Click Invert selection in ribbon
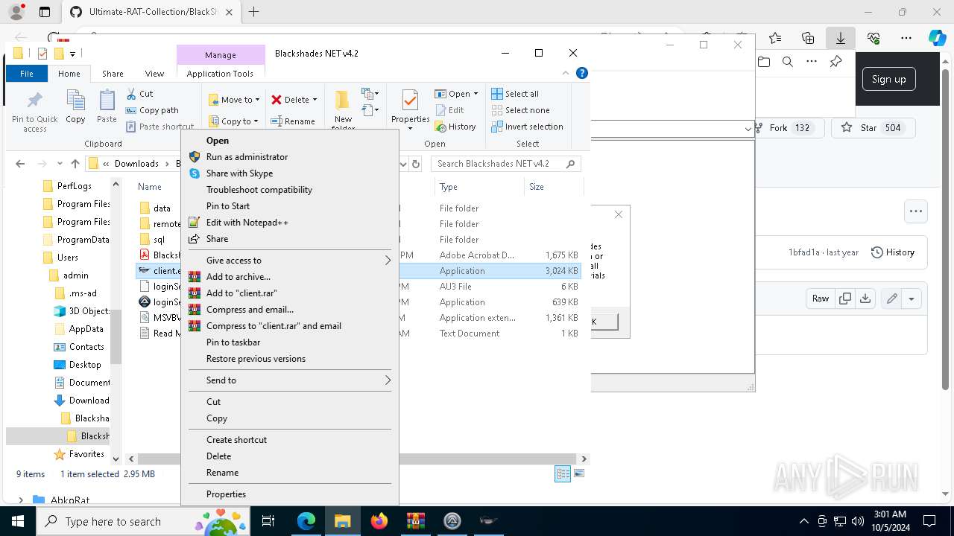 [x=527, y=127]
